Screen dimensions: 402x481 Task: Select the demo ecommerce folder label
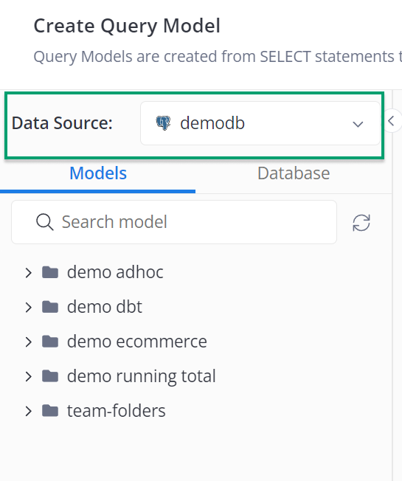click(x=137, y=342)
